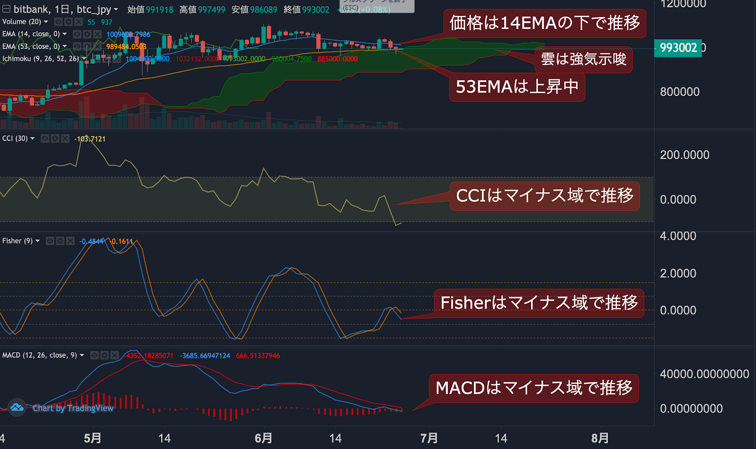Click the 800000 level on the price scale
This screenshot has width=756, height=449.
[x=679, y=92]
